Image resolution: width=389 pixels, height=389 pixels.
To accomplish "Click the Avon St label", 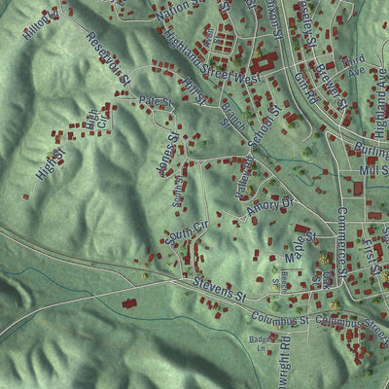I will (x=213, y=38).
